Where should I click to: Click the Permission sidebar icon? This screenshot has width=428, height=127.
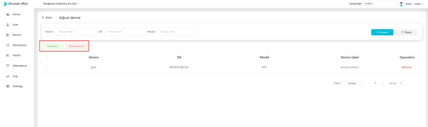[7, 45]
